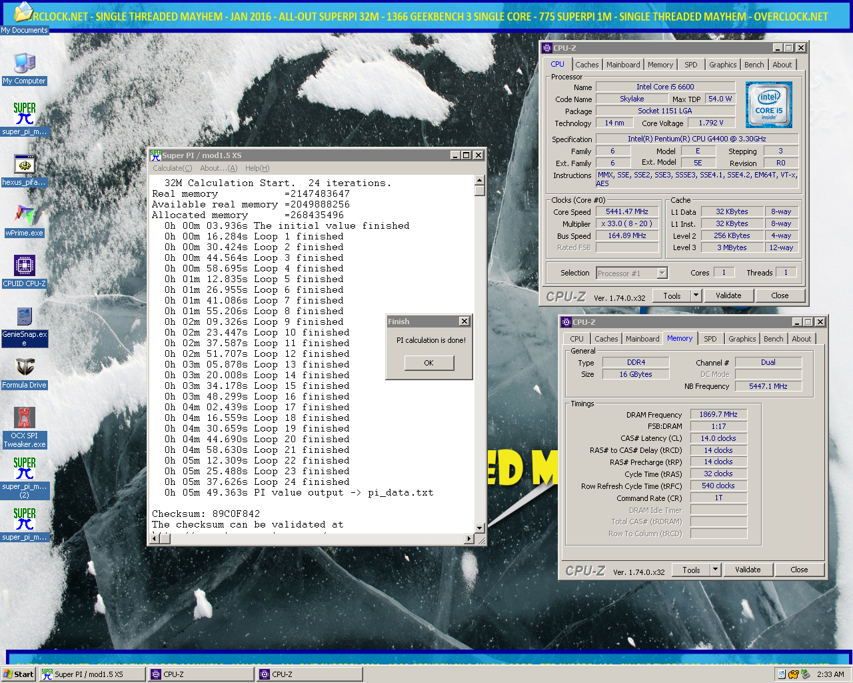This screenshot has width=853, height=683.
Task: Select Graphics tab in upper CPU-Z
Action: (x=723, y=65)
